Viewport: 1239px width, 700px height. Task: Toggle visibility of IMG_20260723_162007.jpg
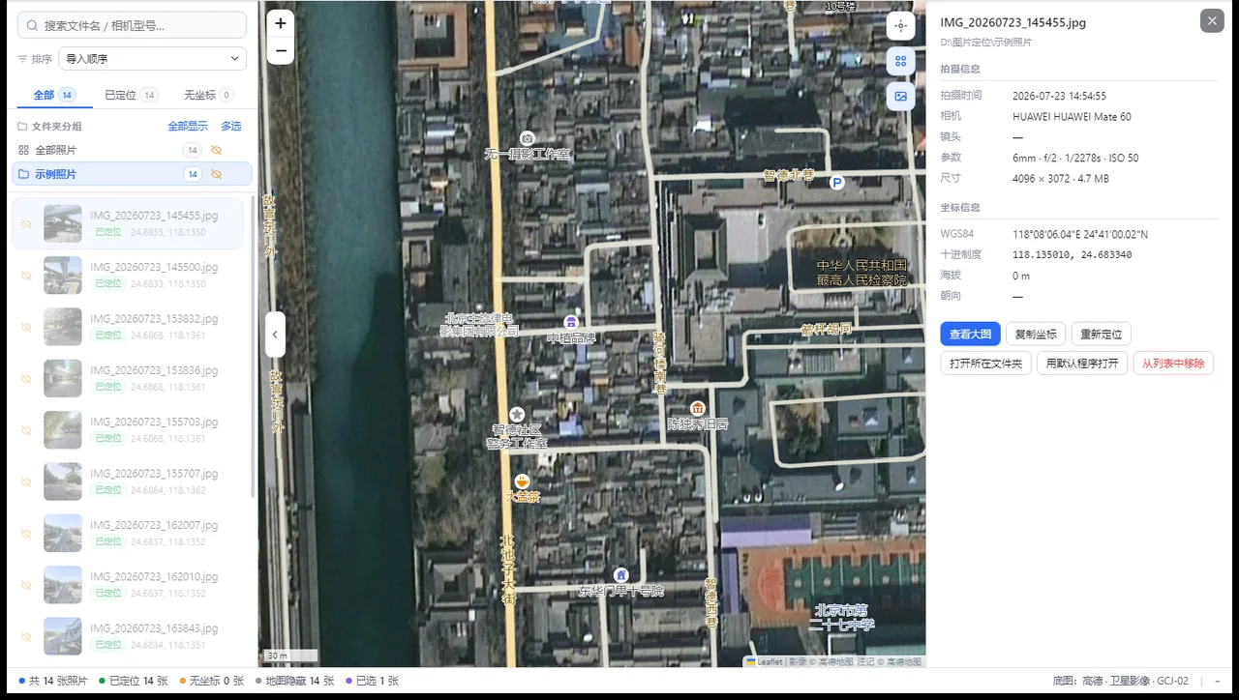click(26, 534)
